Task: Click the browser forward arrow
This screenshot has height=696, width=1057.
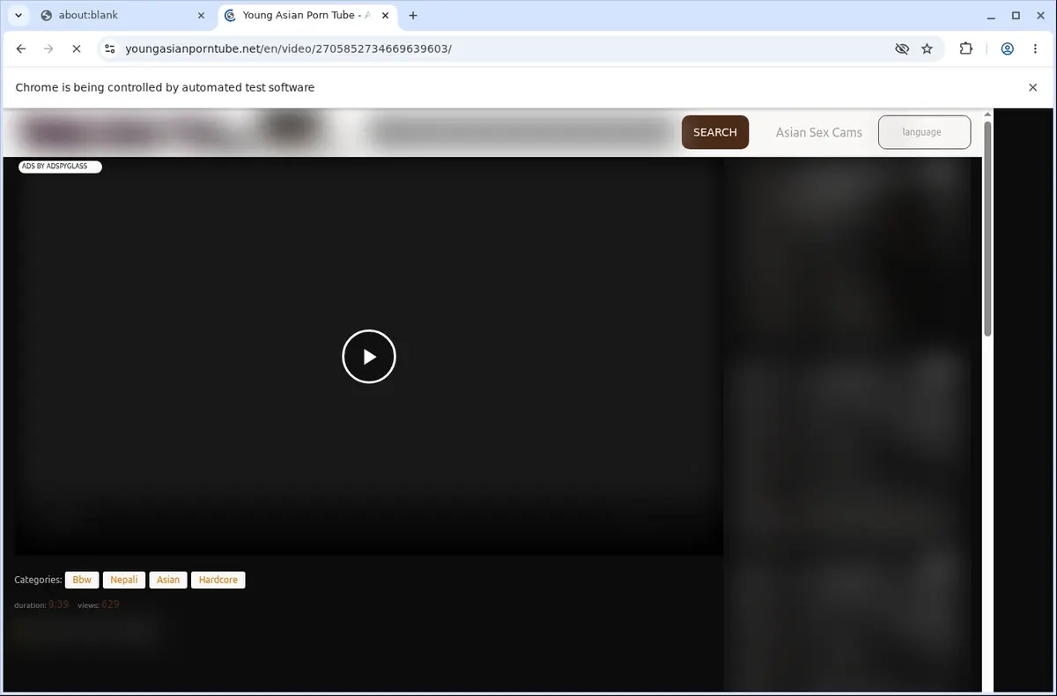Action: tap(48, 49)
